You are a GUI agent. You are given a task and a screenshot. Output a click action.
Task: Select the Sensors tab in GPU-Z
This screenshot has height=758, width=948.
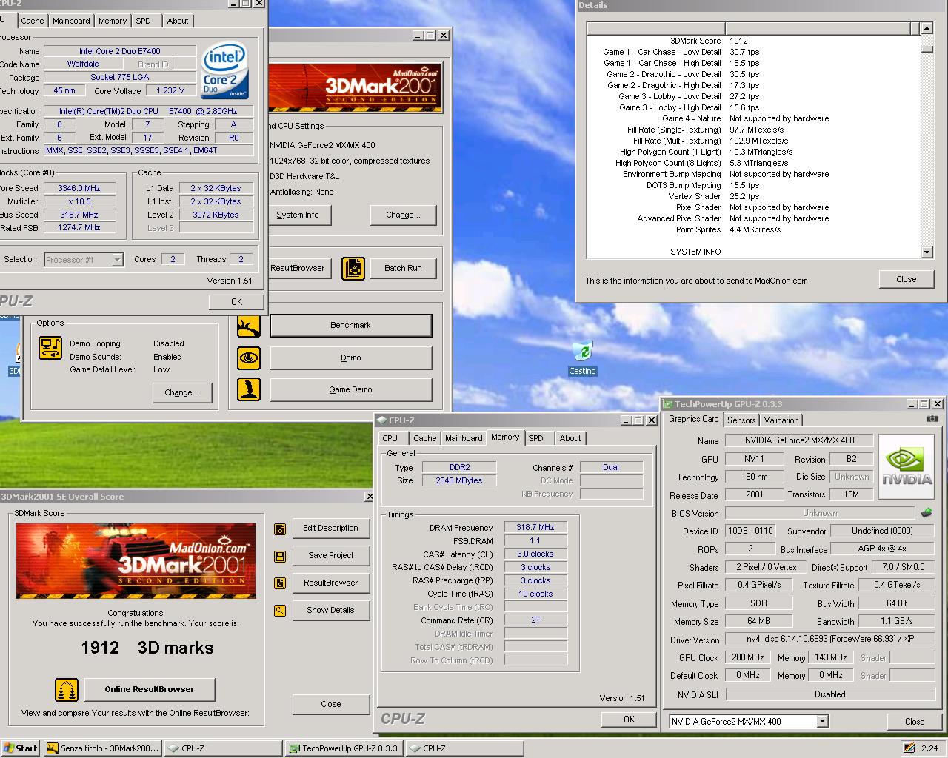click(x=741, y=420)
